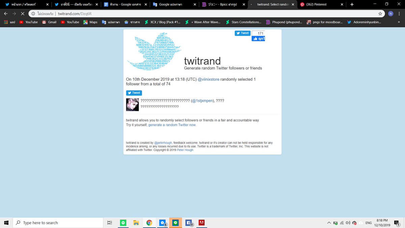The height and width of the screenshot is (228, 405).
Task: Open the Wave After Wave bookmark
Action: click(203, 22)
